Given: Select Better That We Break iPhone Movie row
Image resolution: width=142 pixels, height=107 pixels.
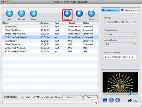Looking at the screenshot, I should 50,34.
